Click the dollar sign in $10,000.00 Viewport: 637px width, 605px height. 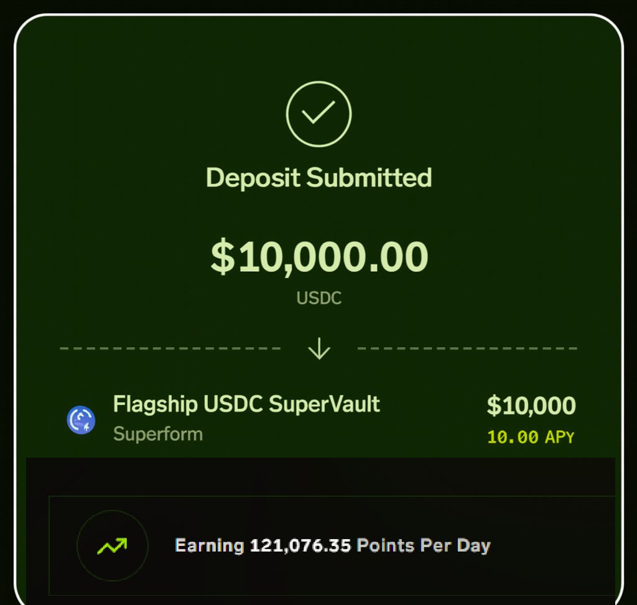click(x=221, y=257)
